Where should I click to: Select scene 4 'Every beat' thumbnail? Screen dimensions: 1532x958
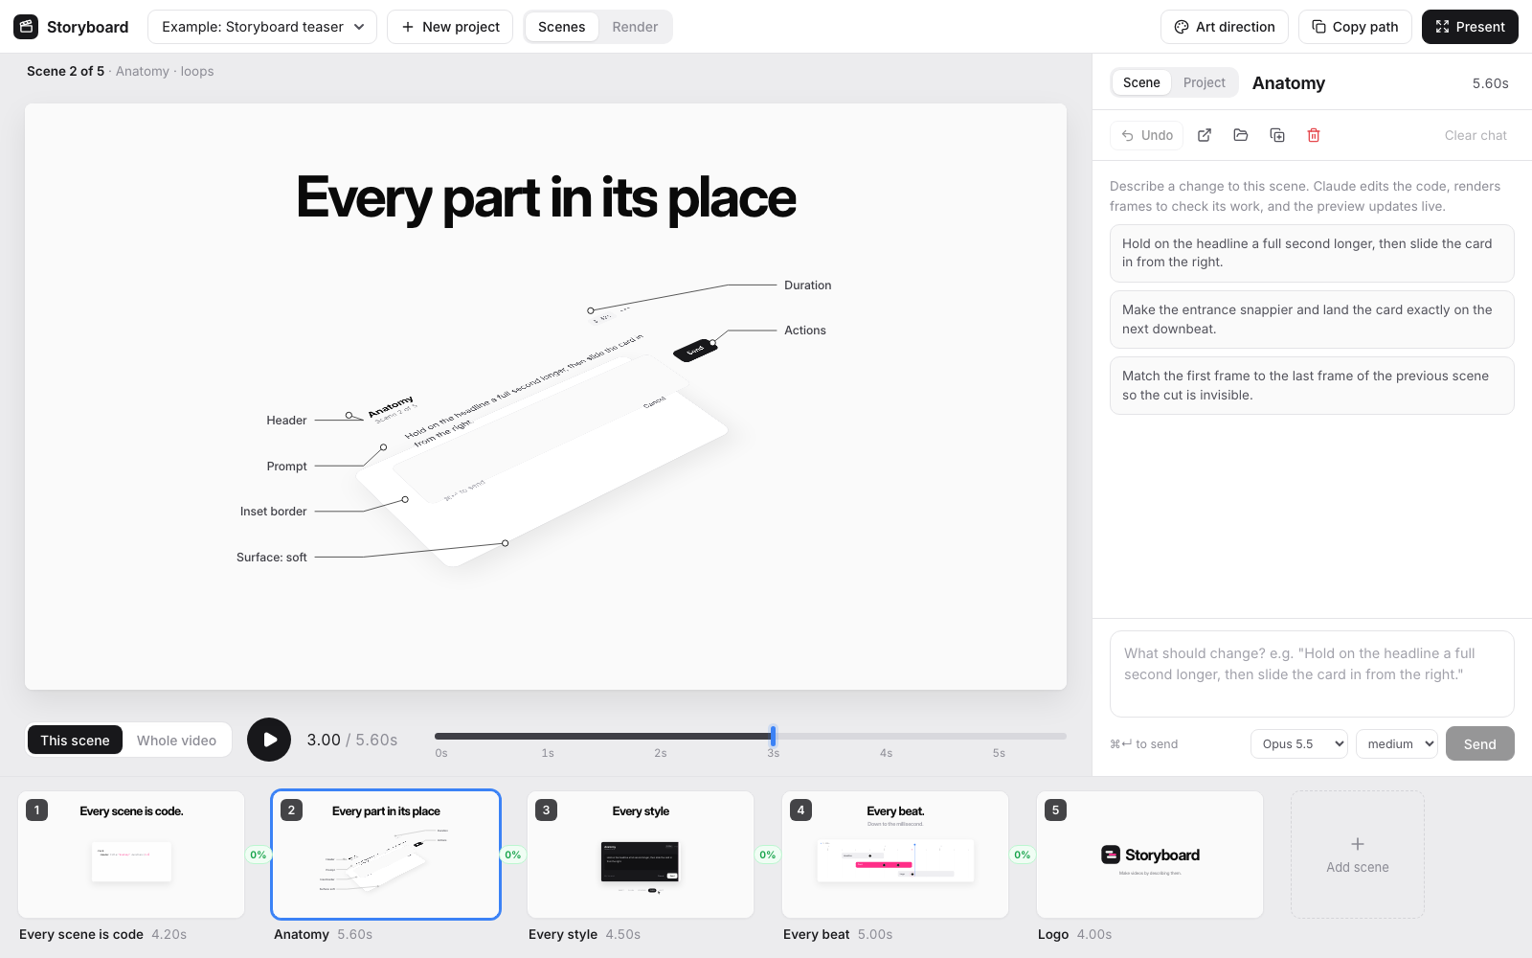(x=895, y=855)
